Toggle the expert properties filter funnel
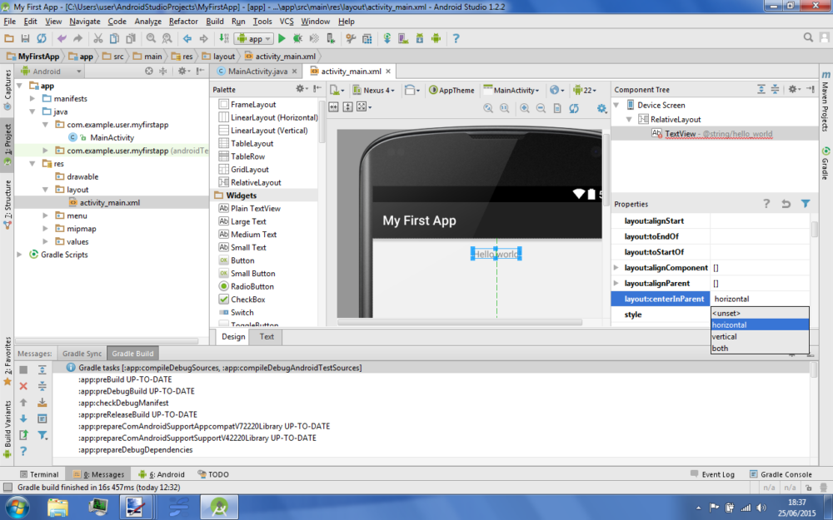 [806, 204]
